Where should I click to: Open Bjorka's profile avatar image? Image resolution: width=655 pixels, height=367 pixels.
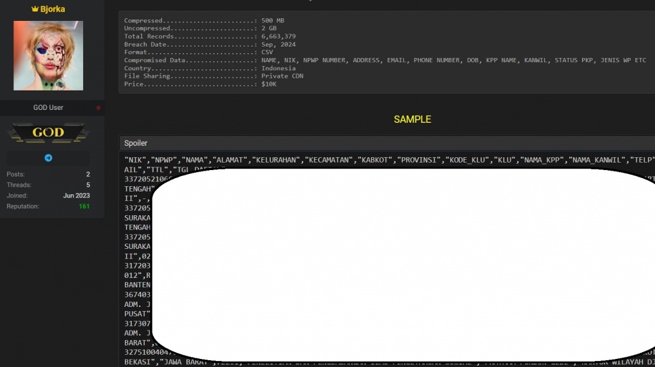point(48,55)
